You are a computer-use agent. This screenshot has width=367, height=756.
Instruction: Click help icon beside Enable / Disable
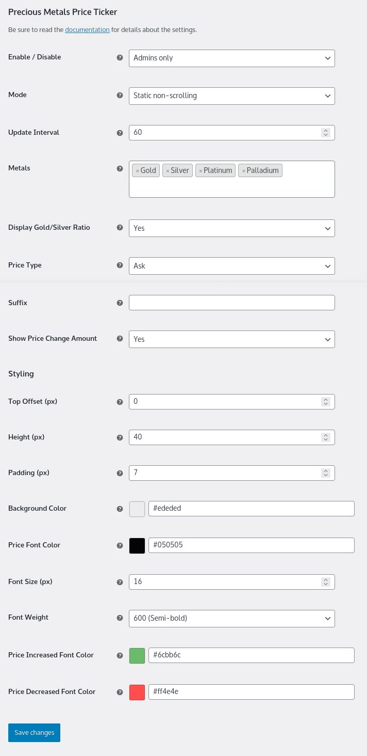(120, 58)
